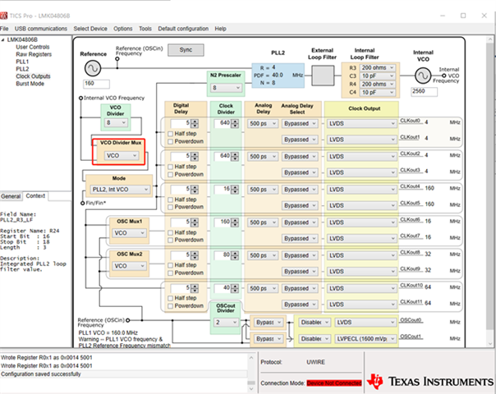Click the CLKout10 Clock Divider field 40
496x394 pixels.
point(223,288)
